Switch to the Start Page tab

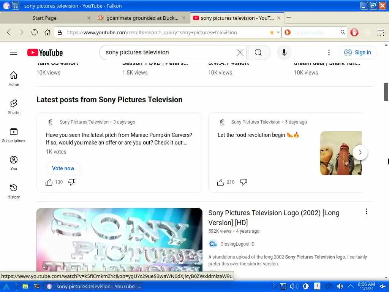(44, 18)
